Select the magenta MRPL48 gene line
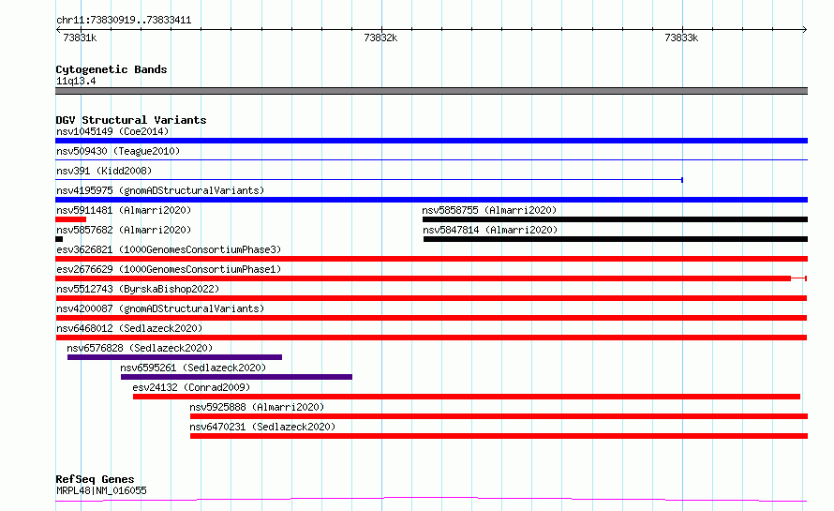 tap(431, 500)
